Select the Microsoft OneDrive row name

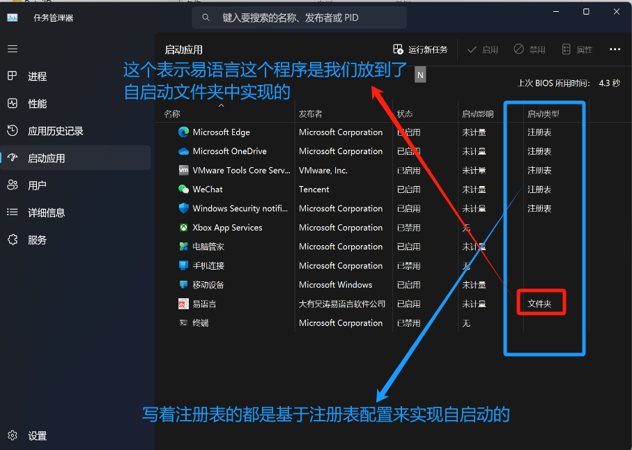point(230,151)
